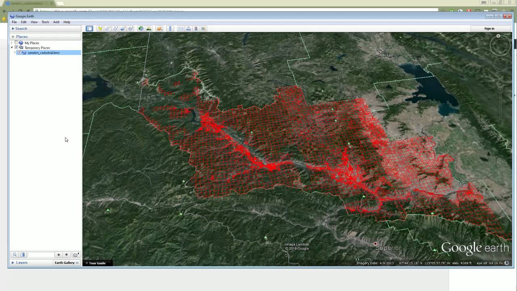Viewport: 517px width, 291px height.
Task: Show historical imagery clock icon
Action: pos(141,28)
